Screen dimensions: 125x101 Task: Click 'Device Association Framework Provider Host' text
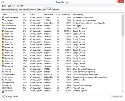[x=90, y=77]
